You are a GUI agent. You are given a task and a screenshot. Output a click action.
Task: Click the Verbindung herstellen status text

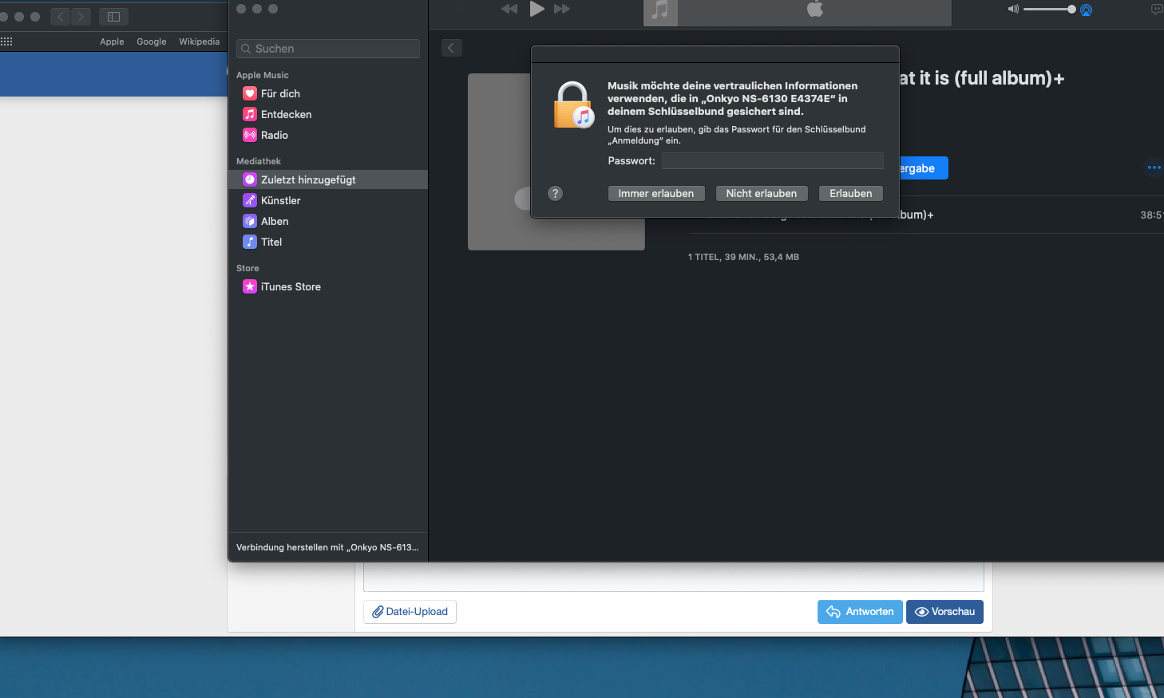327,547
